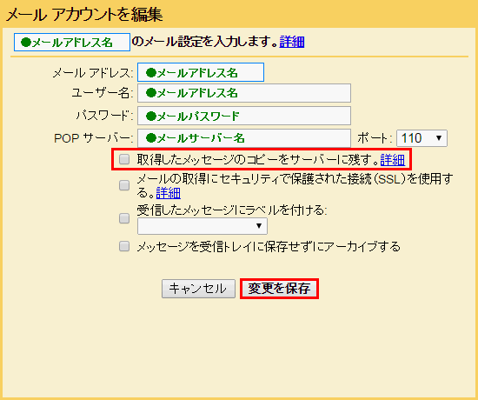Click into the パスワード field
Image resolution: width=478 pixels, height=400 pixels.
click(244, 116)
